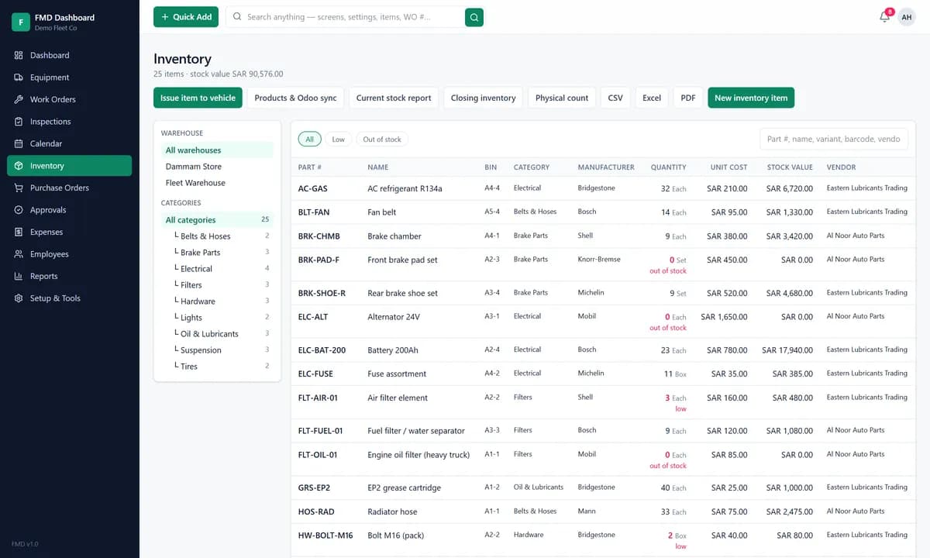Open the Setup & Tools gear icon
The height and width of the screenshot is (558, 930).
(x=19, y=298)
